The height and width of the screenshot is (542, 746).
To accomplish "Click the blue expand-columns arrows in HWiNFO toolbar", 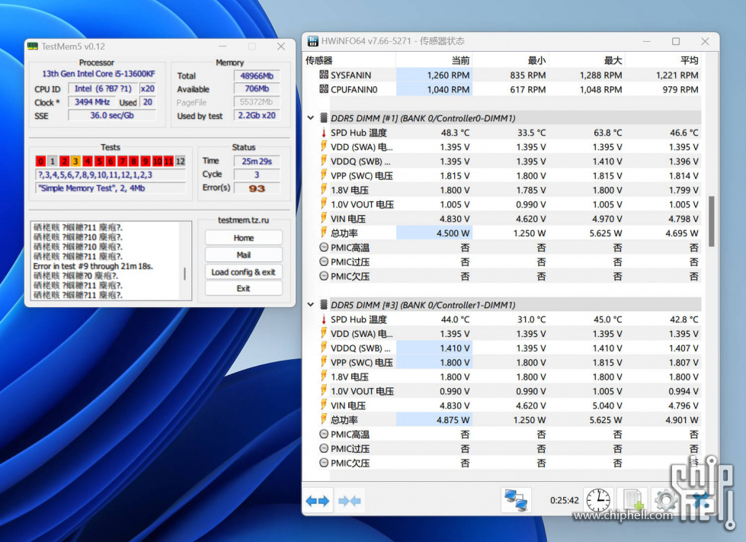I will [317, 501].
